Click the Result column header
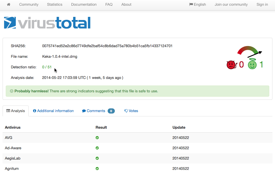Viewport: 275px width, 171px height. point(101,128)
